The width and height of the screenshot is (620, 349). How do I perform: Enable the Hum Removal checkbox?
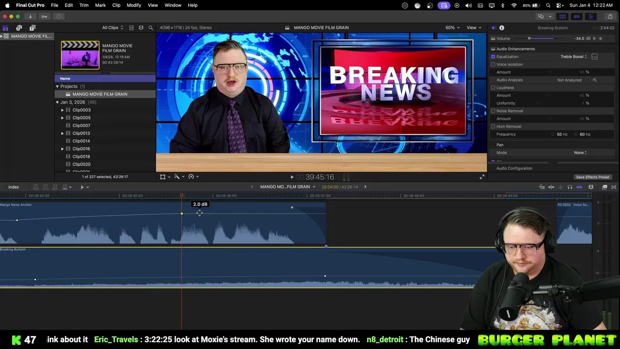(493, 127)
